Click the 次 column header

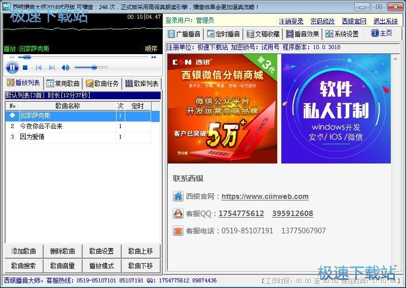121,106
